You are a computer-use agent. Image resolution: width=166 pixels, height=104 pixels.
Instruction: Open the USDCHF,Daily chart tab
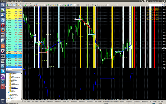27,101
